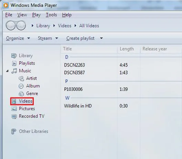Open the Tools menu
The height and width of the screenshot is (159, 182).
tap(51, 15)
